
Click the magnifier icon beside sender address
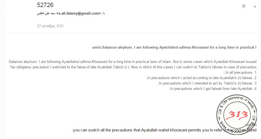click(104, 13)
